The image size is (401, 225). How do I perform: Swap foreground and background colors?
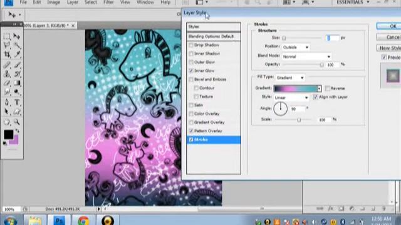tap(18, 131)
